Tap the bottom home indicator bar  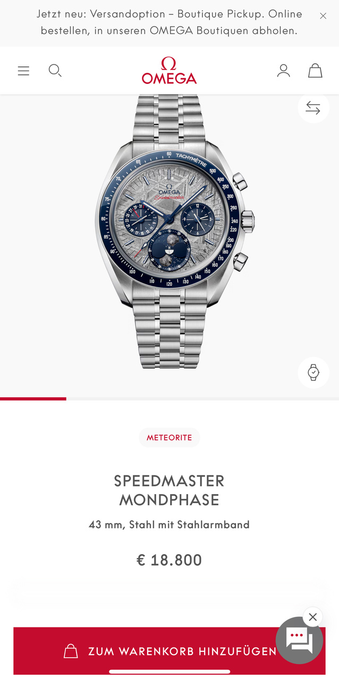[x=170, y=671]
